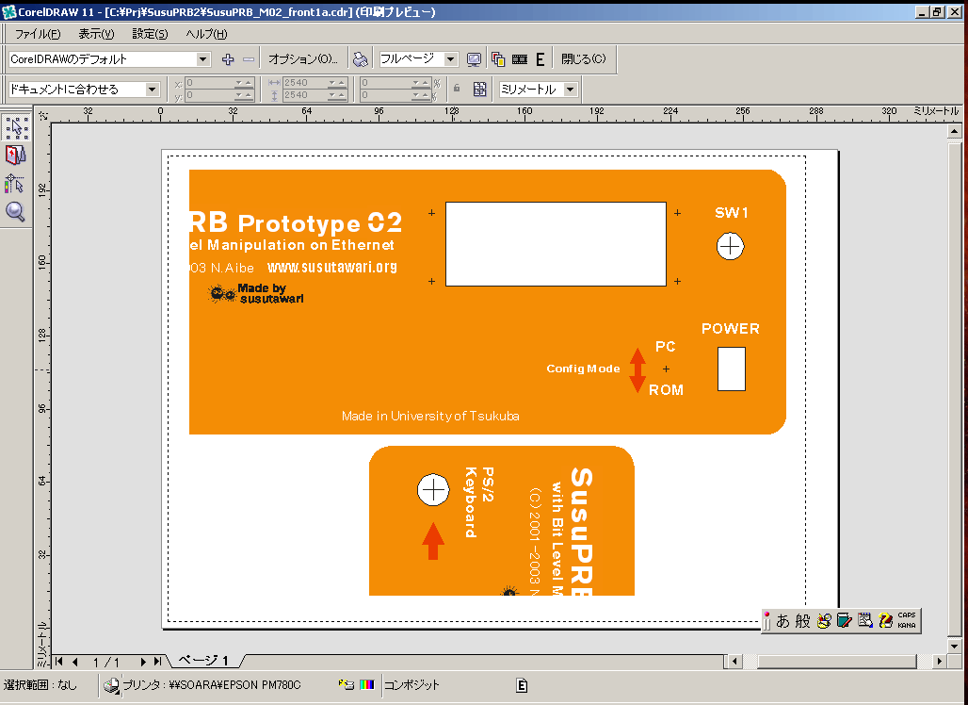This screenshot has height=705, width=968.
Task: Click the horizontal scrollbar left arrow
Action: pos(734,661)
